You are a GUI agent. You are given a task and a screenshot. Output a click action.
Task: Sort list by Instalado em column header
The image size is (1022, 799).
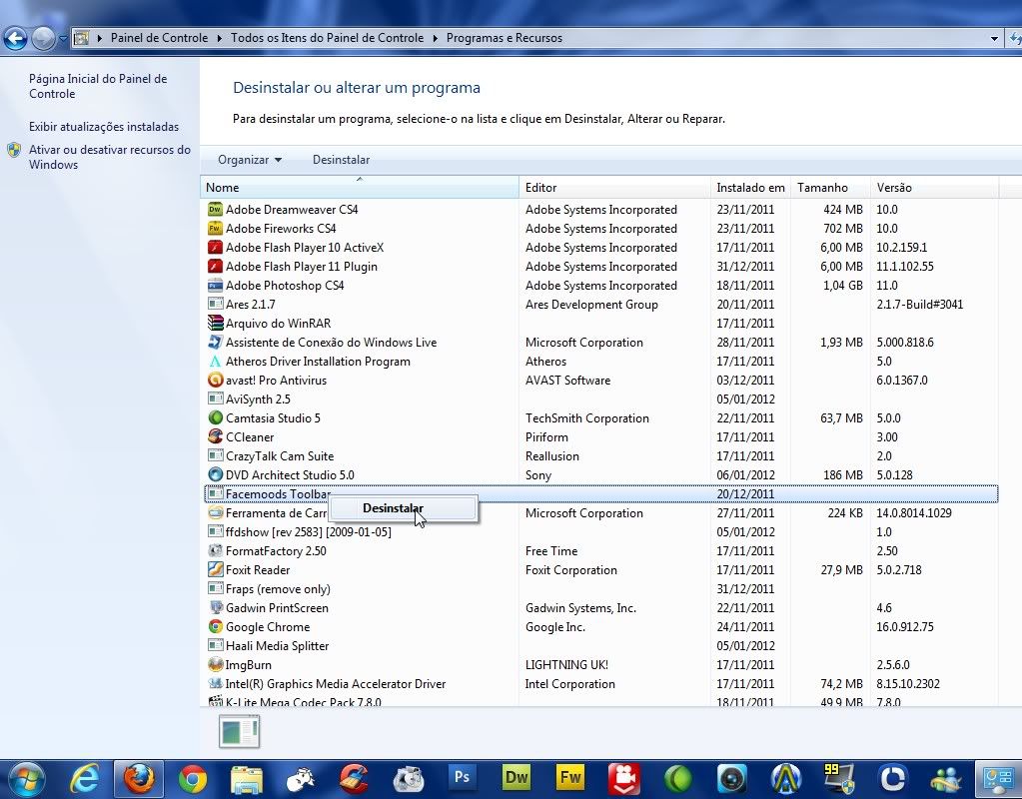tap(750, 188)
